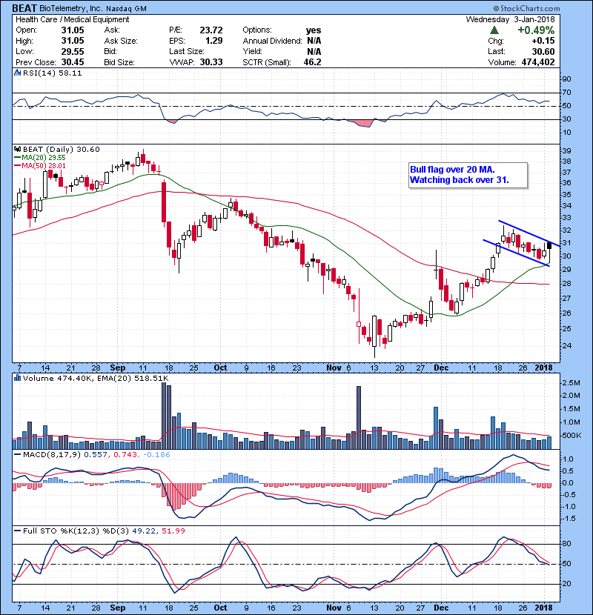
Task: Click the Watching back over 31 annotation line
Action: 459,180
